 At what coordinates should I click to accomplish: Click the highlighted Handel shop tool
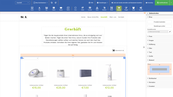click(119, 8)
